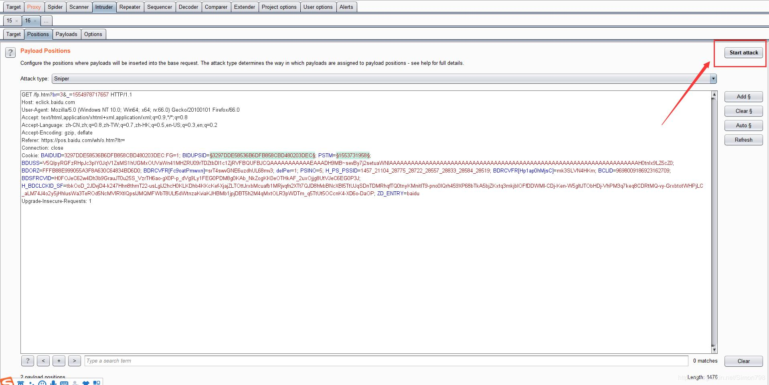Open the User options tab
The height and width of the screenshot is (385, 769).
[318, 7]
